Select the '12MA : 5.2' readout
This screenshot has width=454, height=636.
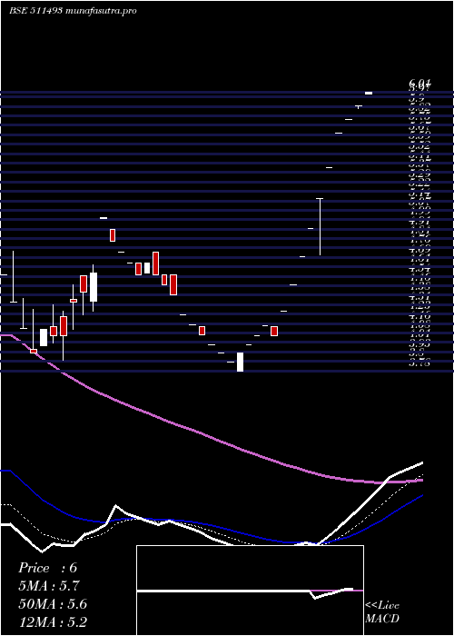[53, 621]
